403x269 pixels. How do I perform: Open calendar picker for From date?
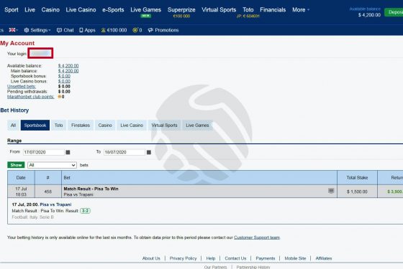[68, 152]
